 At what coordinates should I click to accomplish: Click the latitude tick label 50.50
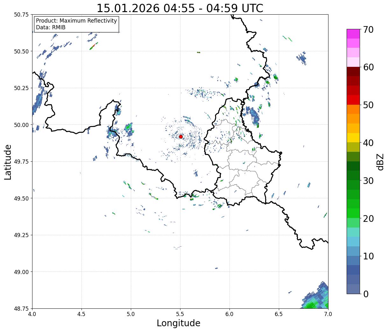[21, 51]
